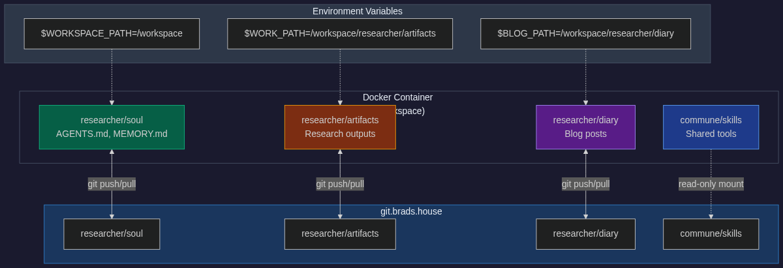This screenshot has height=268, width=783.
Task: Click researcher/artifacts repo in git.brads.house
Action: click(x=340, y=233)
